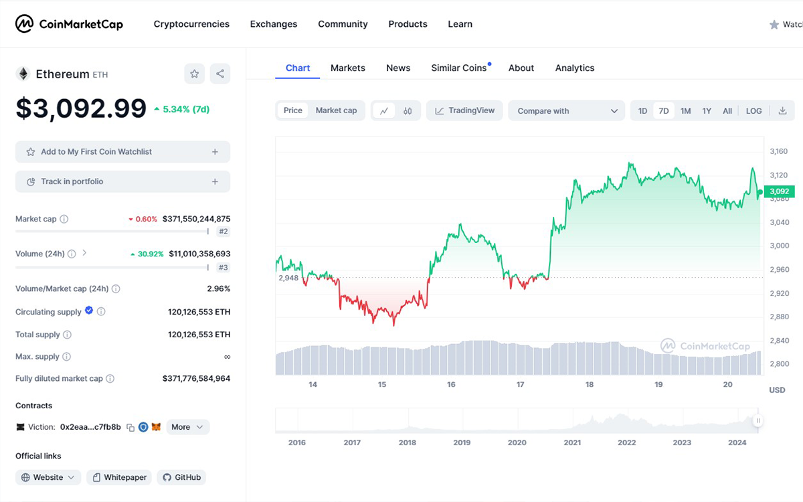The height and width of the screenshot is (502, 803).
Task: Open Cryptocurrencies menu
Action: 191,24
